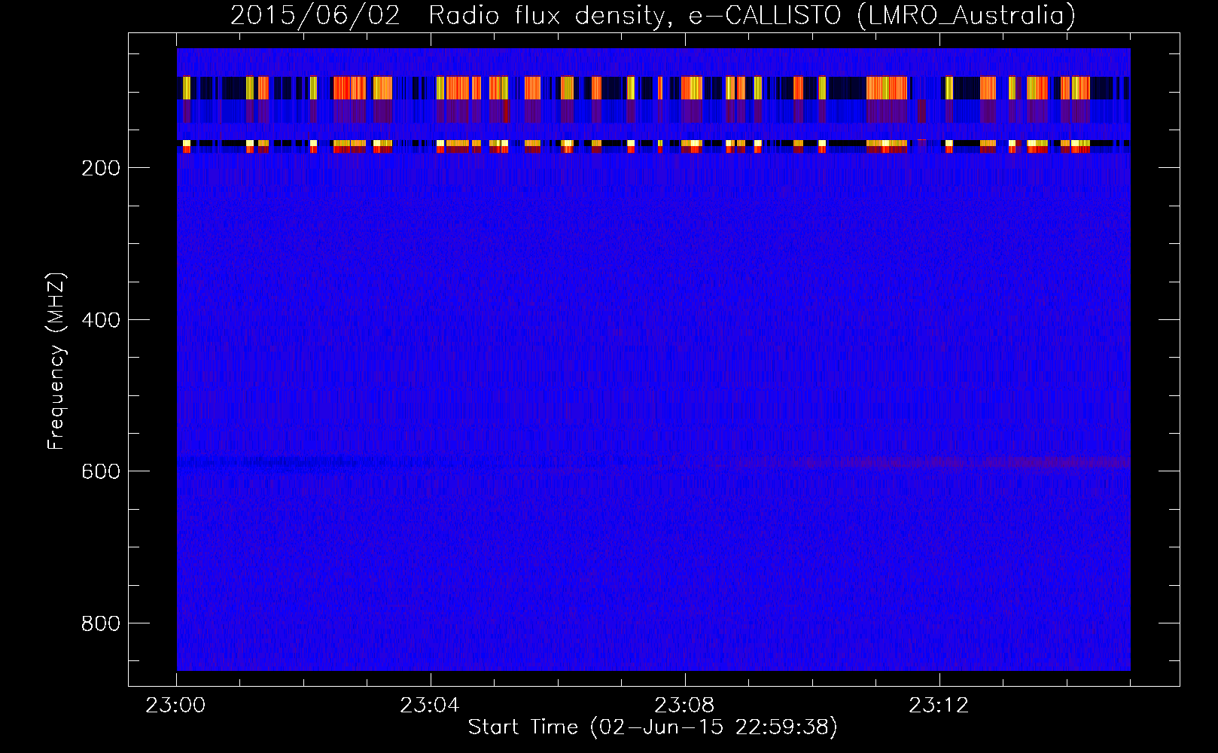The width and height of the screenshot is (1218, 753).
Task: Click the '800' frequency tick label
Action: point(102,623)
